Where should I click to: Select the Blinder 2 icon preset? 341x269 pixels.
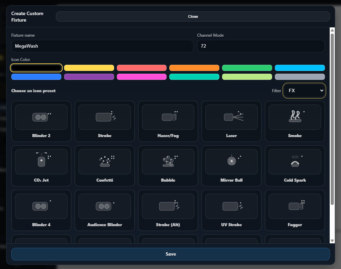pyautogui.click(x=41, y=121)
